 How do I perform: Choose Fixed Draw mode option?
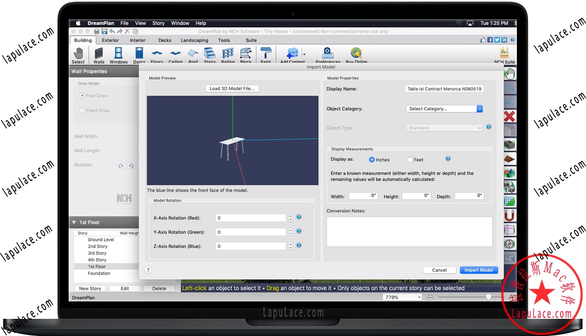click(83, 110)
